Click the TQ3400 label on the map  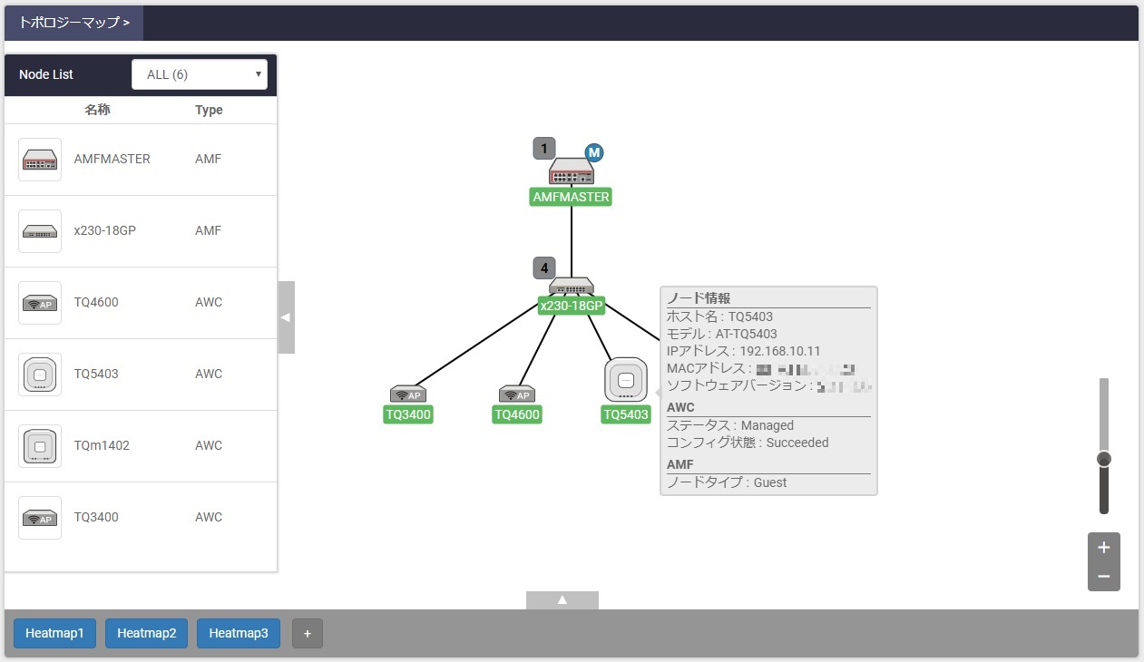point(408,414)
